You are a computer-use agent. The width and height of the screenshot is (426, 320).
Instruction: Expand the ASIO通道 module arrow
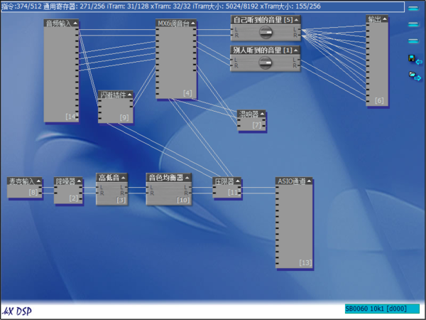(310, 181)
